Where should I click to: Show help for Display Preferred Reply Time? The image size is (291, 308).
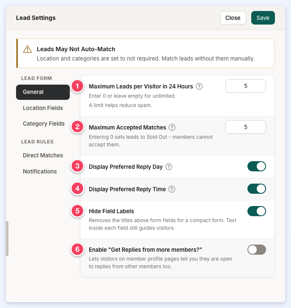point(172,189)
